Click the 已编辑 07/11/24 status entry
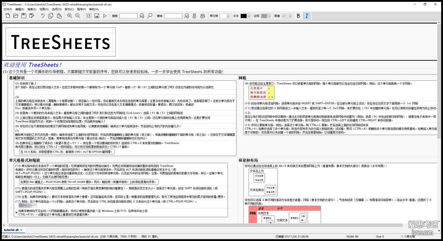 click(x=293, y=237)
